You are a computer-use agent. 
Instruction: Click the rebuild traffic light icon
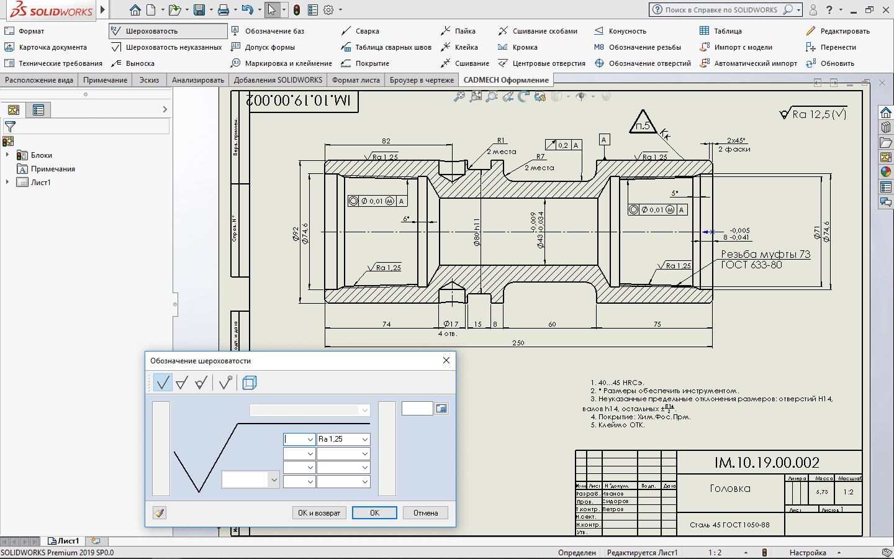pyautogui.click(x=297, y=10)
